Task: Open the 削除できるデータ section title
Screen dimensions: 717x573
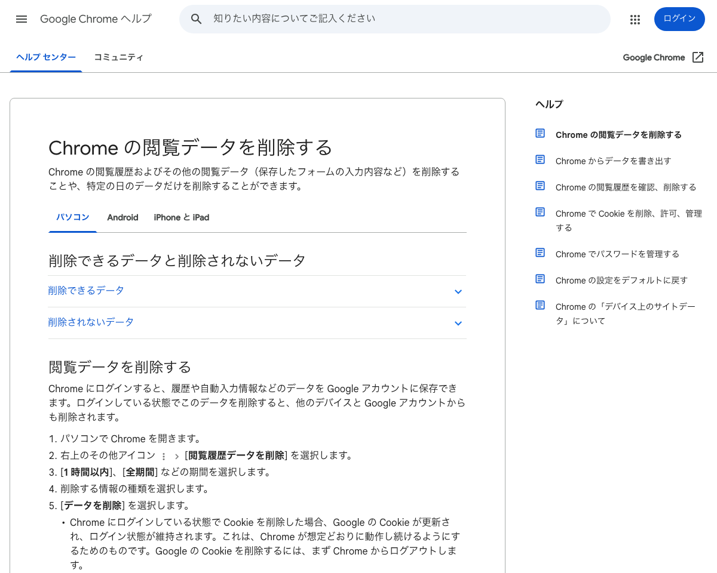Action: tap(86, 291)
